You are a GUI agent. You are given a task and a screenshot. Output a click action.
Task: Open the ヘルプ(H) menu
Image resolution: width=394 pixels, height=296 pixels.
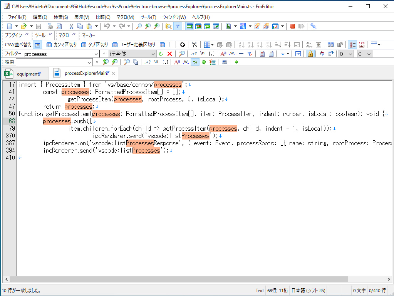201,17
